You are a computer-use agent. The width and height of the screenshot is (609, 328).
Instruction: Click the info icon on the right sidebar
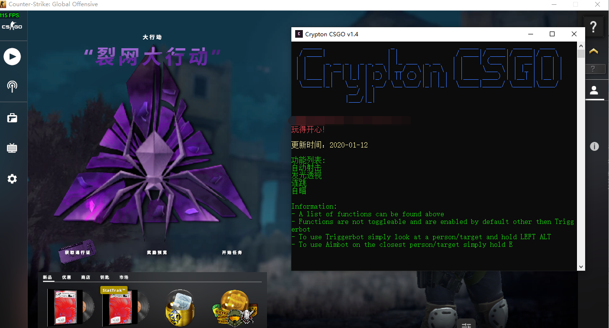tap(595, 147)
